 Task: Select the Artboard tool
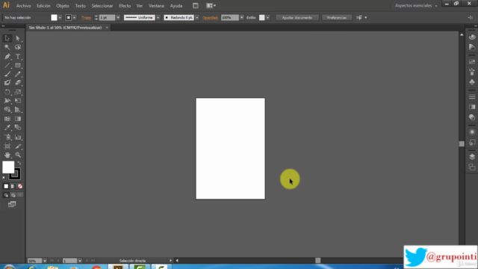pyautogui.click(x=7, y=146)
